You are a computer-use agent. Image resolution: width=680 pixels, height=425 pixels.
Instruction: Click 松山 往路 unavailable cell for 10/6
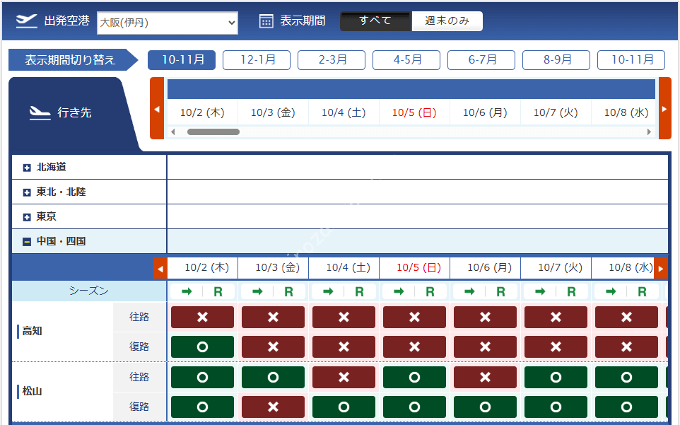coord(486,378)
